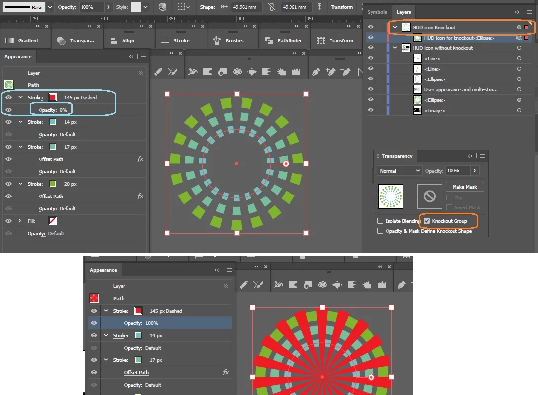Toggle visibility of the Fill attribute
The width and height of the screenshot is (538, 395).
[8, 221]
